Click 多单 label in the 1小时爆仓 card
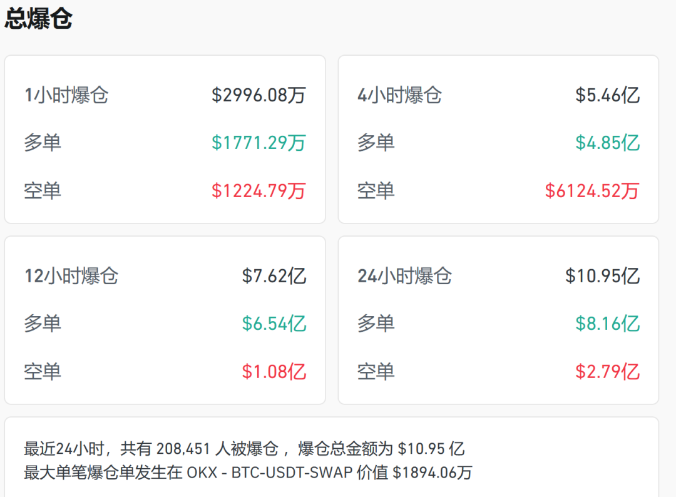The image size is (676, 497). coord(43,143)
